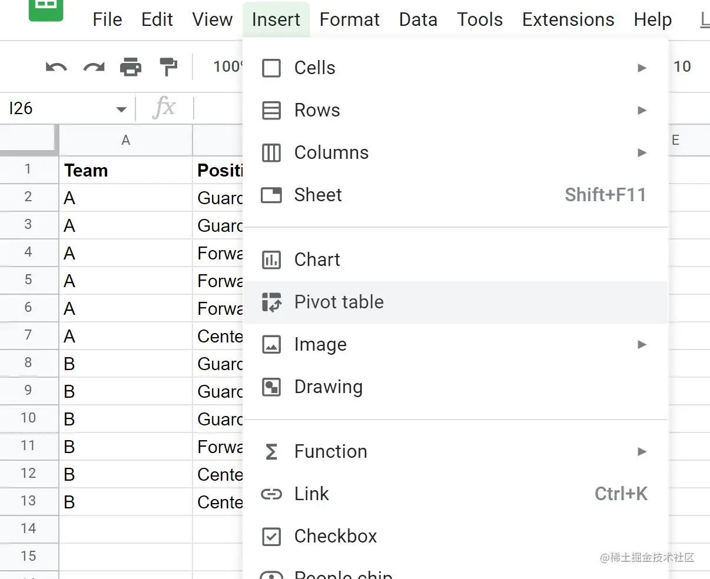Expand the Function submenu arrow

pos(642,452)
